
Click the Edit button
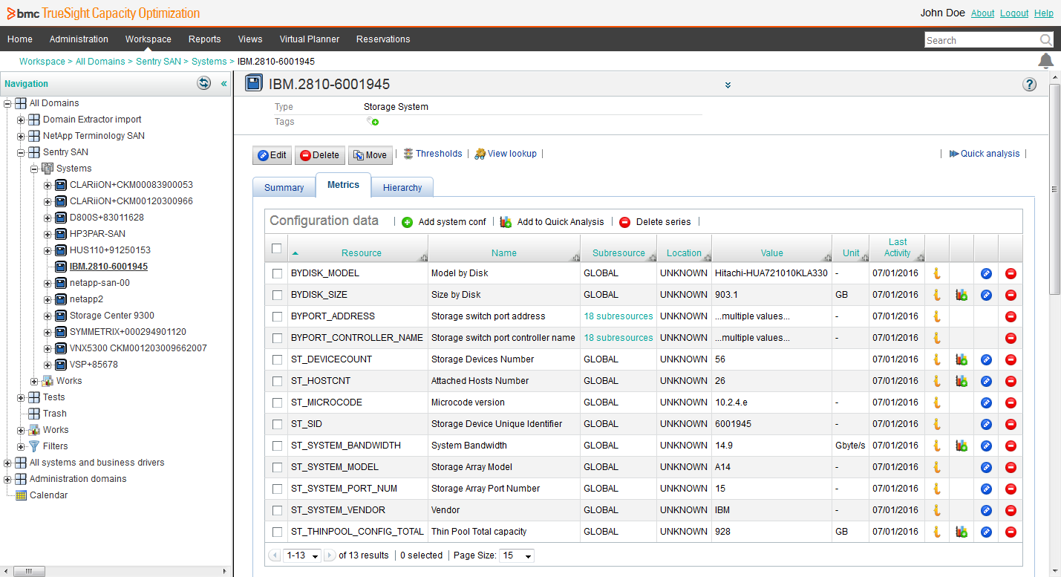272,155
